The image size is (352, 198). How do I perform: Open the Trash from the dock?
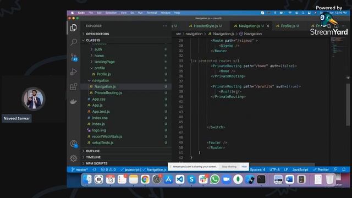(329, 179)
